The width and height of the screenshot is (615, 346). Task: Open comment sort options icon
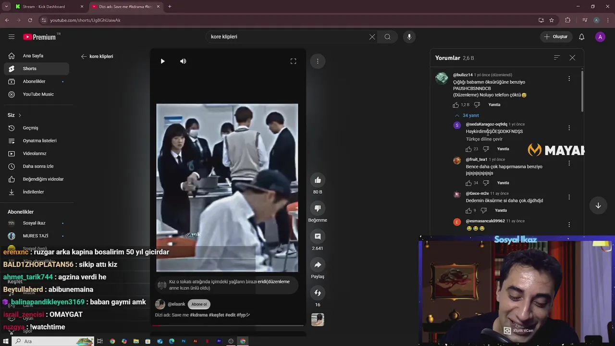tap(557, 58)
